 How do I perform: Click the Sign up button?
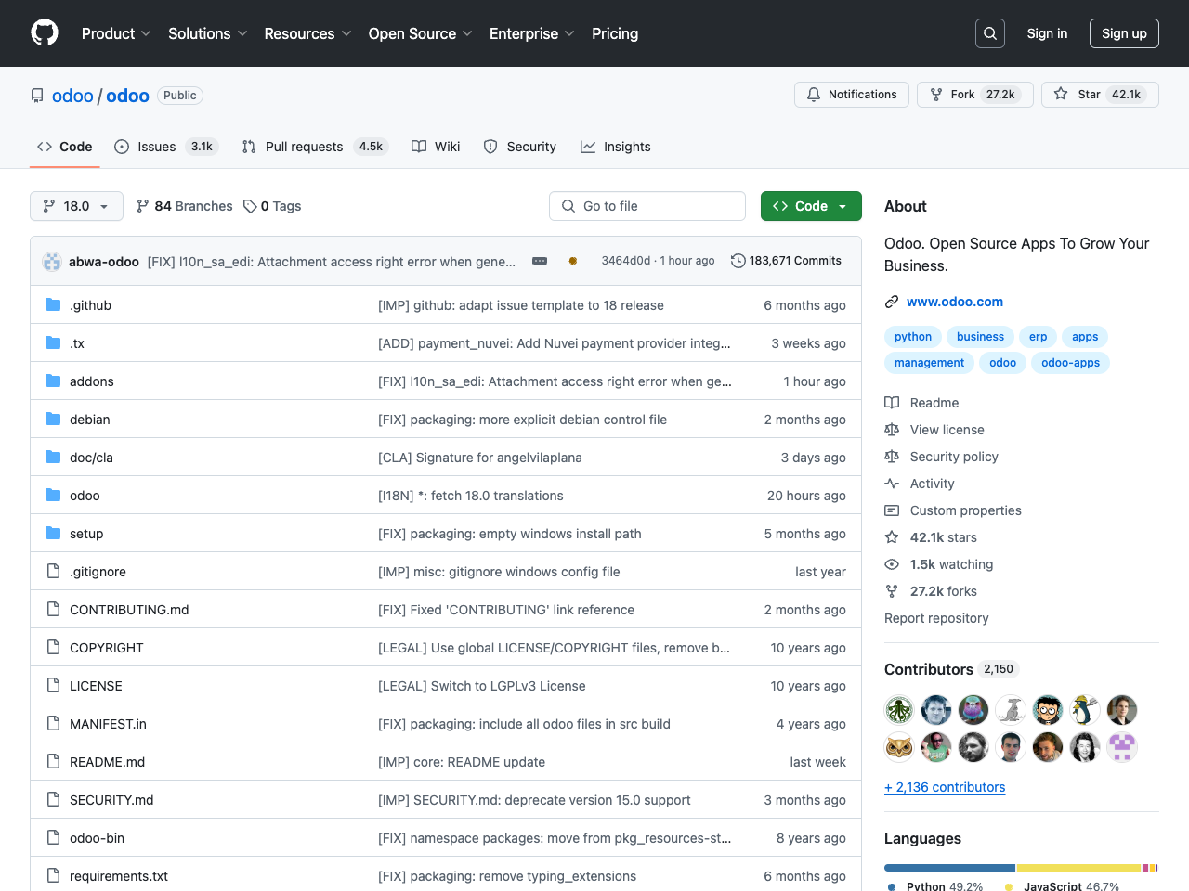(x=1124, y=33)
